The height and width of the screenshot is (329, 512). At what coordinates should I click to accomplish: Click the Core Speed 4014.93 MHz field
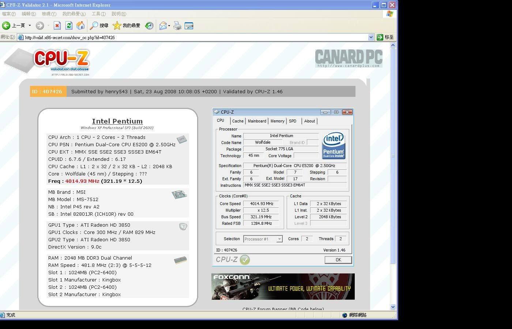coord(262,204)
